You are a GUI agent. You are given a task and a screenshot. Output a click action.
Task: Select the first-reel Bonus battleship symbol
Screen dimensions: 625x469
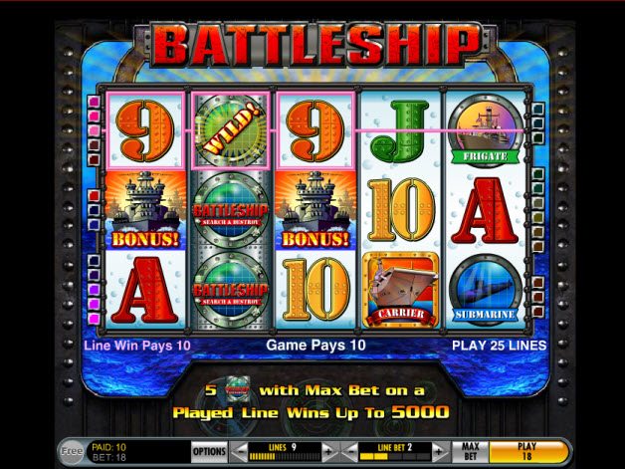(145, 210)
